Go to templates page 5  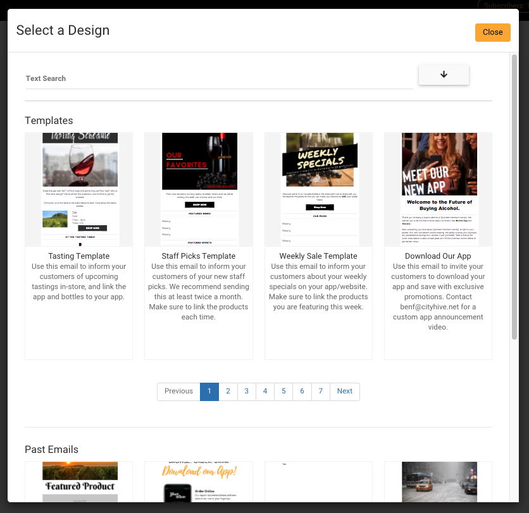283,392
